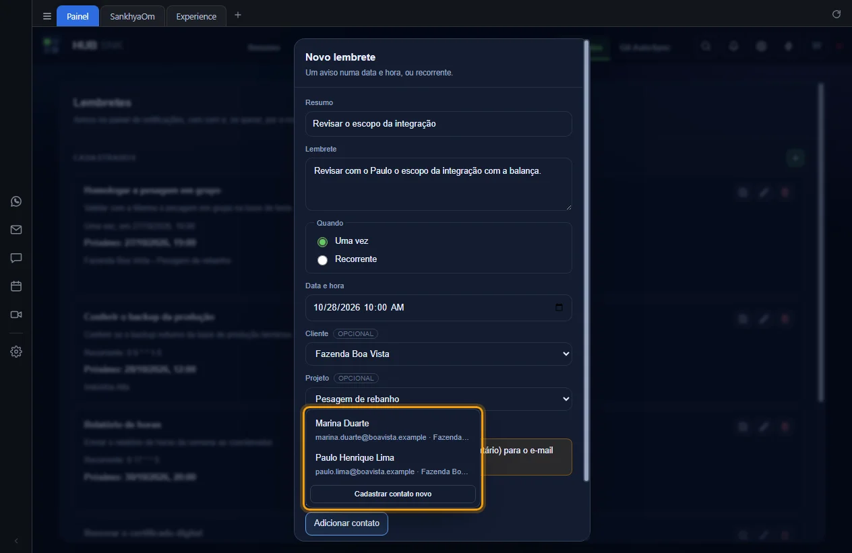The height and width of the screenshot is (553, 852).
Task: Switch to the Experience tab
Action: 196,16
